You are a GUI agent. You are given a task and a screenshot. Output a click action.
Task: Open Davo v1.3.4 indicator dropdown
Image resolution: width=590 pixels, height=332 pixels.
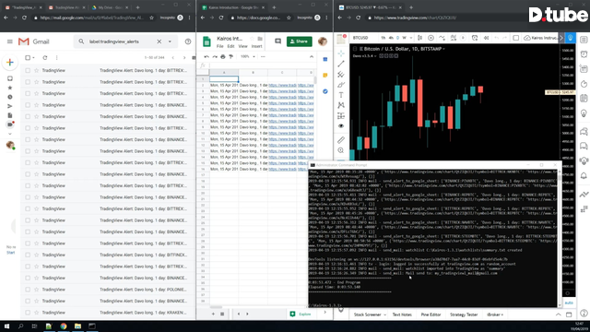(x=375, y=55)
